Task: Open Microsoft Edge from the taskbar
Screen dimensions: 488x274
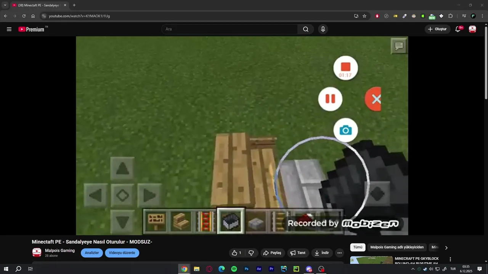Action: tap(222, 269)
